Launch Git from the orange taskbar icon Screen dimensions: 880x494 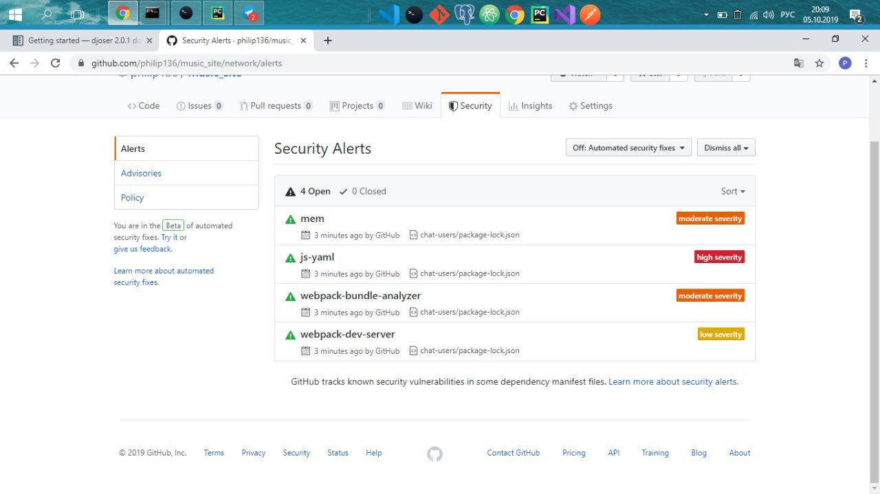tap(439, 14)
